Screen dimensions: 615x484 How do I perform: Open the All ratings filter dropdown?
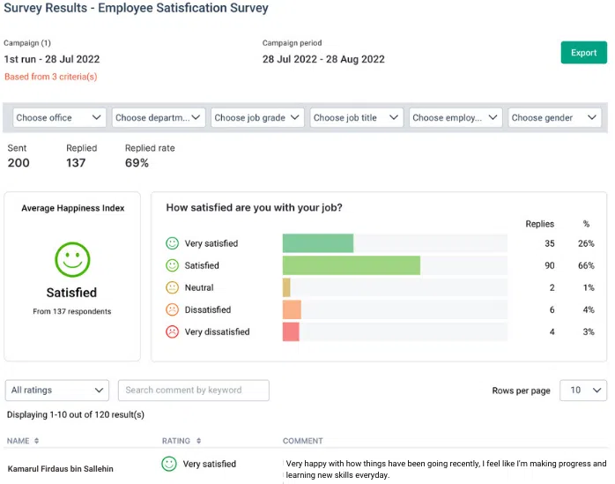pyautogui.click(x=57, y=391)
